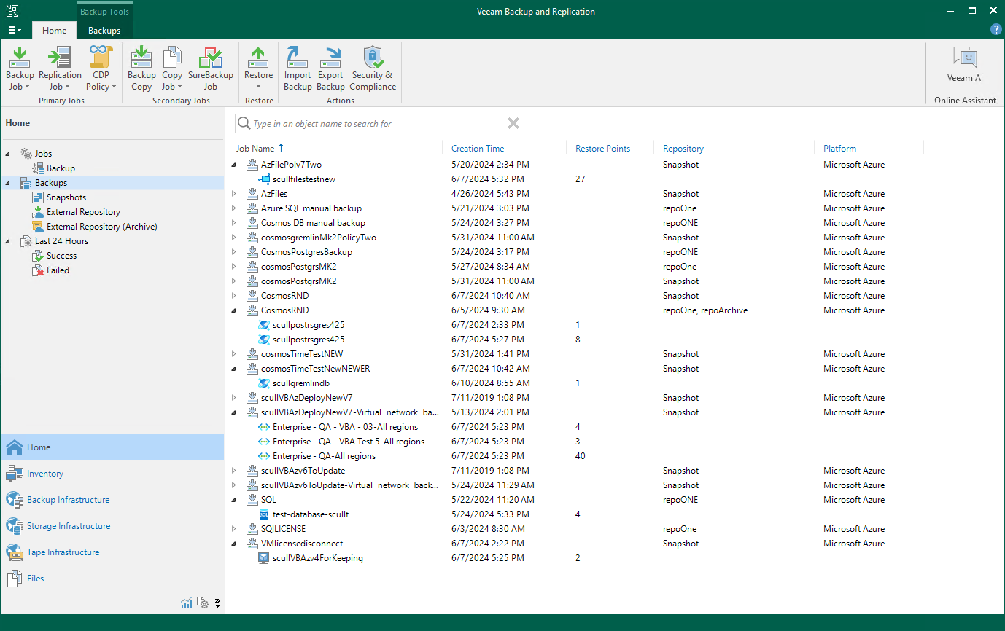Image resolution: width=1005 pixels, height=631 pixels.
Task: Collapse the AzFilePolv7Two job row
Action: point(234,165)
